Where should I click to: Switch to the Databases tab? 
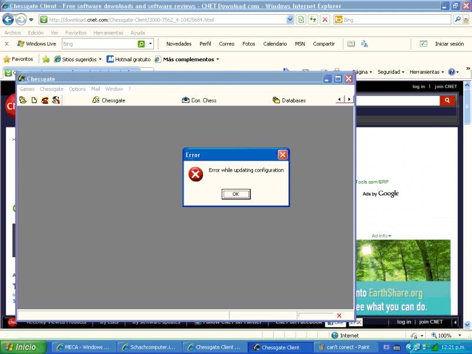click(289, 100)
